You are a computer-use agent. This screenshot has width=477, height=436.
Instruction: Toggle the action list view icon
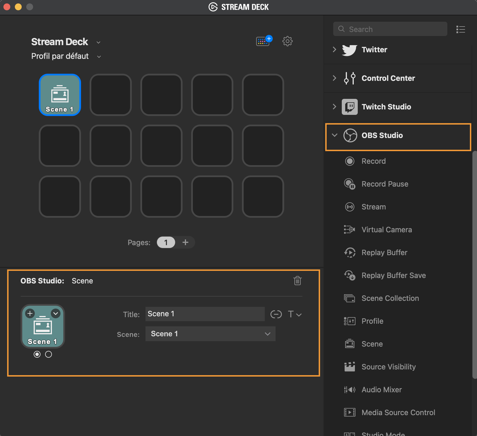(460, 29)
